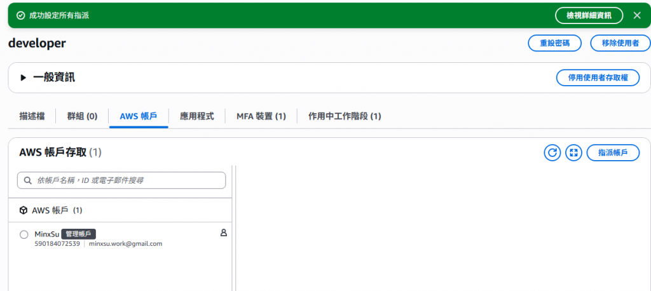Open the MFA 裝置 (1) tab

point(261,116)
